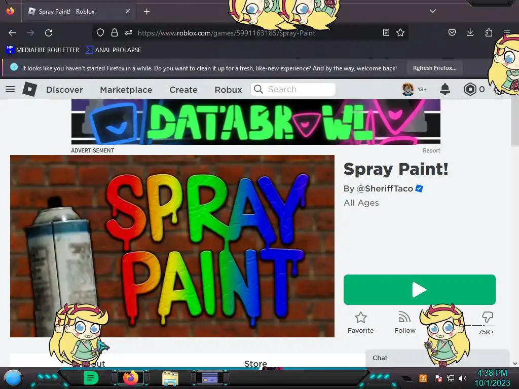The width and height of the screenshot is (519, 389).
Task: Reload the page with refresh icon
Action: [49, 33]
